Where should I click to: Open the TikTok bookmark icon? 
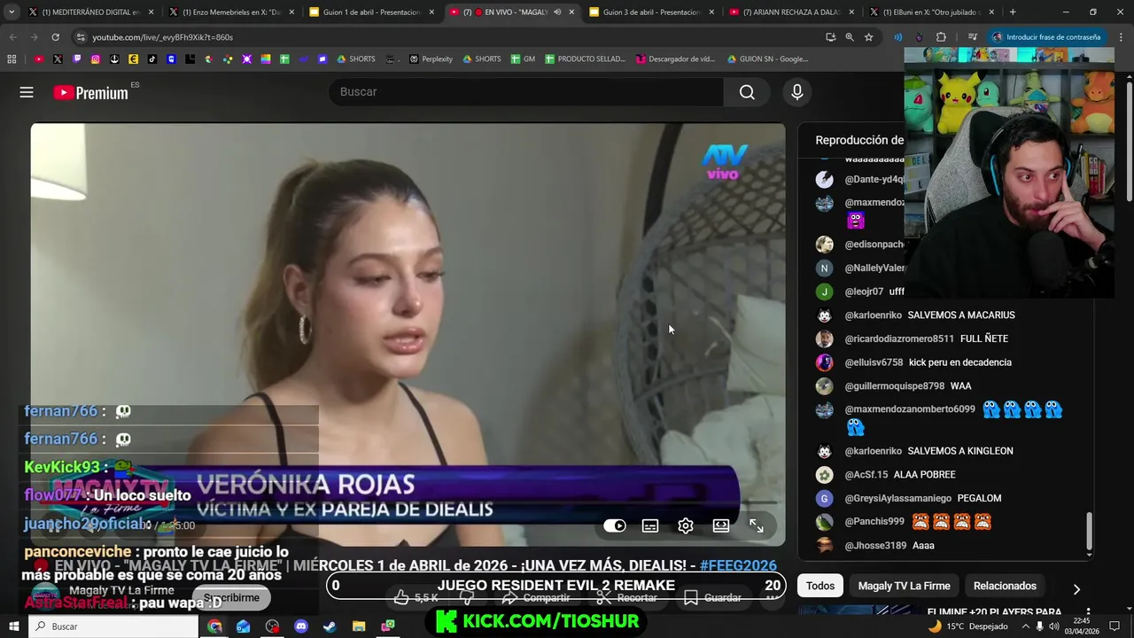pyautogui.click(x=152, y=59)
